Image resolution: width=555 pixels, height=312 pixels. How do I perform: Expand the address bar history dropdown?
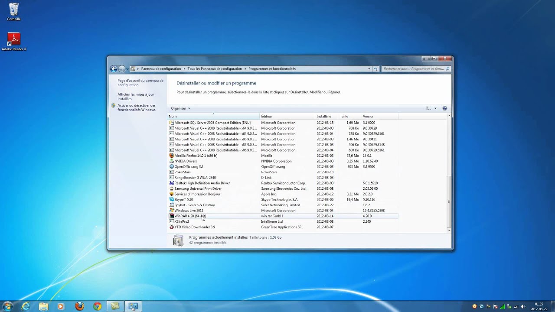pyautogui.click(x=369, y=68)
